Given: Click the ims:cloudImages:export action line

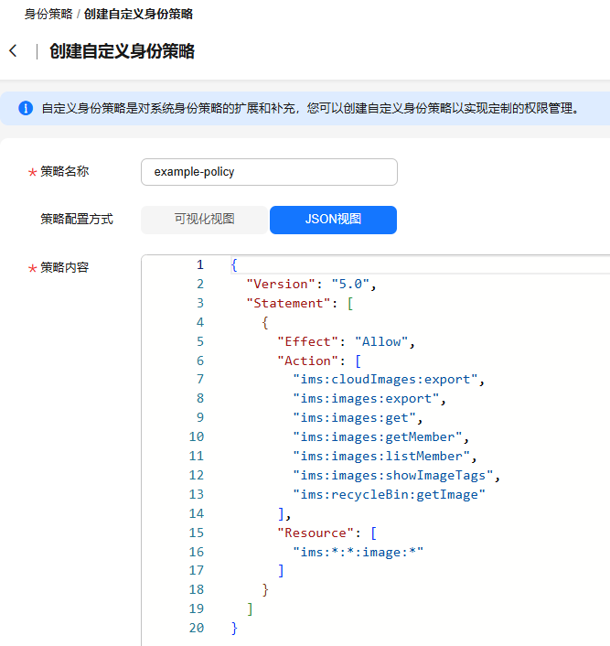Looking at the screenshot, I should (x=384, y=380).
